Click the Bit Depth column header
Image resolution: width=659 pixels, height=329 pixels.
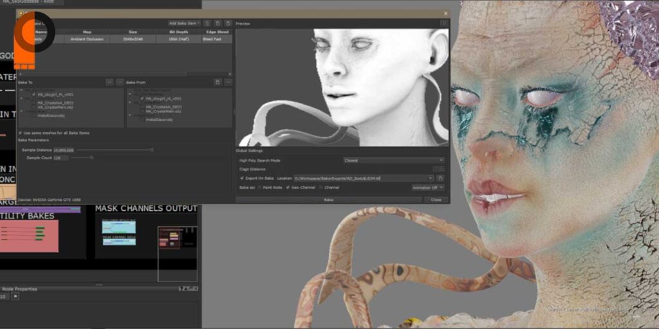click(179, 31)
